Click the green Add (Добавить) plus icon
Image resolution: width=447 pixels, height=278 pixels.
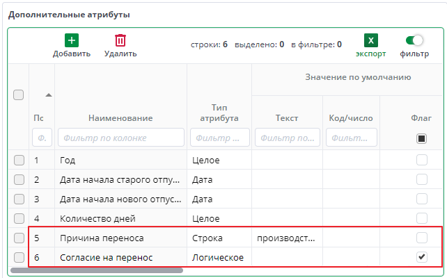[x=72, y=41]
